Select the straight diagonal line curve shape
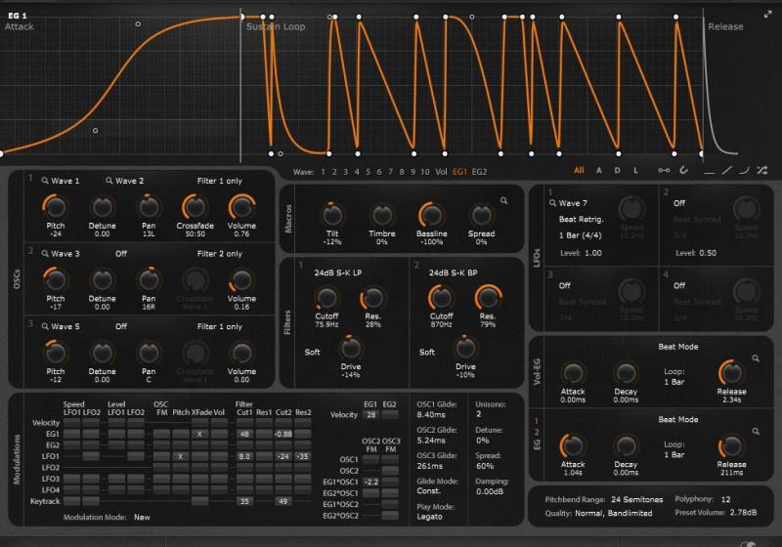 pyautogui.click(x=726, y=170)
